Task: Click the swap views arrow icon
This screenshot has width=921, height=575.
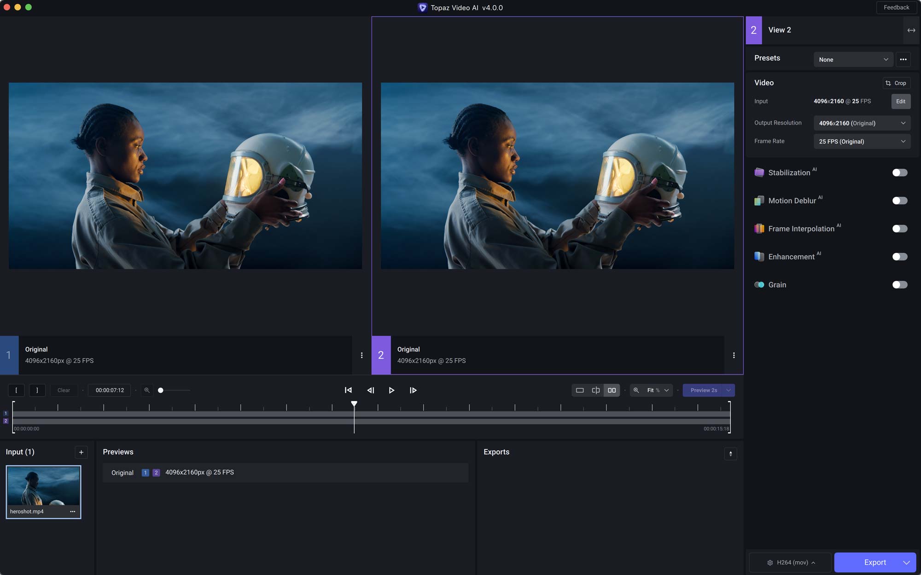Action: 911,30
